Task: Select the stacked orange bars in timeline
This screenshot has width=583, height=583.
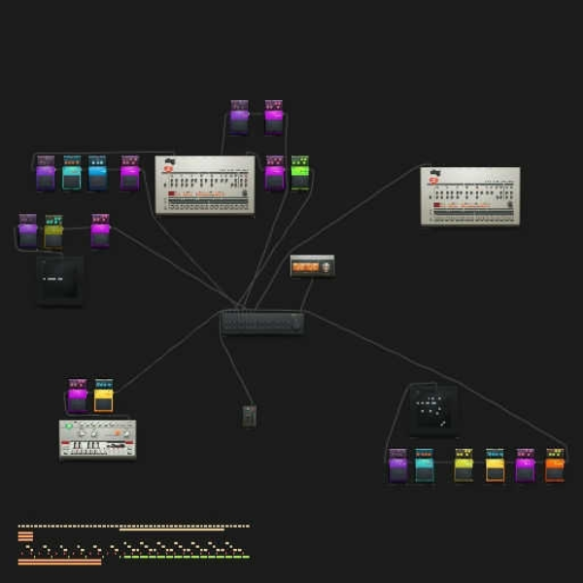Action: [25, 536]
